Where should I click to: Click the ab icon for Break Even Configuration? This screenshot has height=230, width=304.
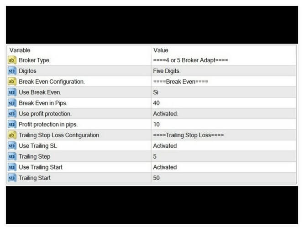click(x=12, y=81)
